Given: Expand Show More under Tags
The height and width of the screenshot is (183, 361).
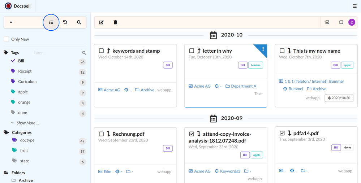Looking at the screenshot, I should (x=27, y=123).
